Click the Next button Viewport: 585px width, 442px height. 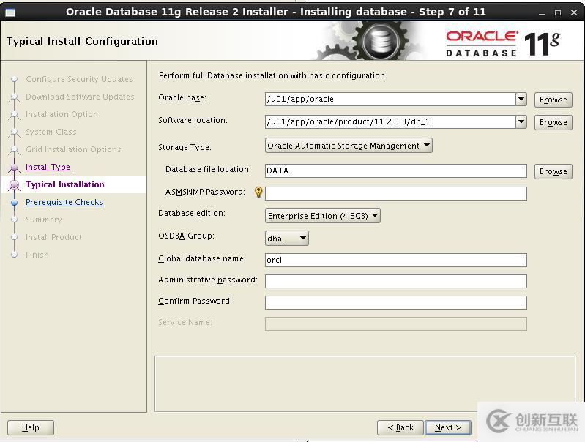point(447,427)
